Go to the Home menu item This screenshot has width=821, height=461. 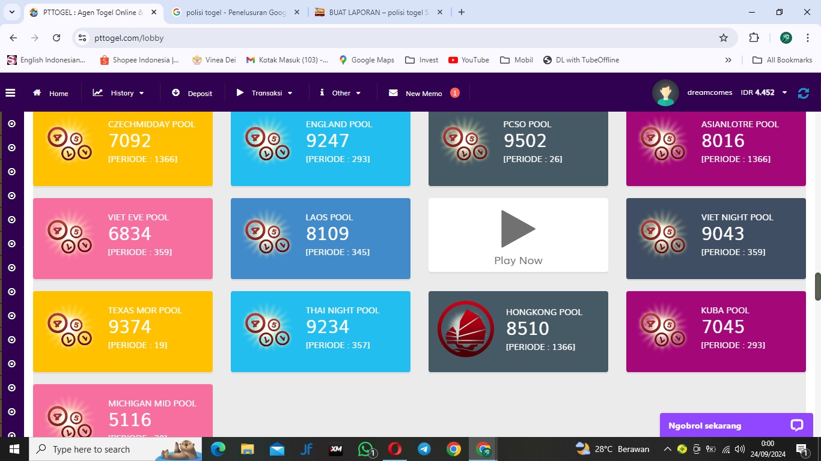[x=51, y=93]
